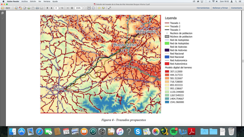This screenshot has height=137, width=244.
Task: Click the Burgos map label
Action: tap(58, 89)
